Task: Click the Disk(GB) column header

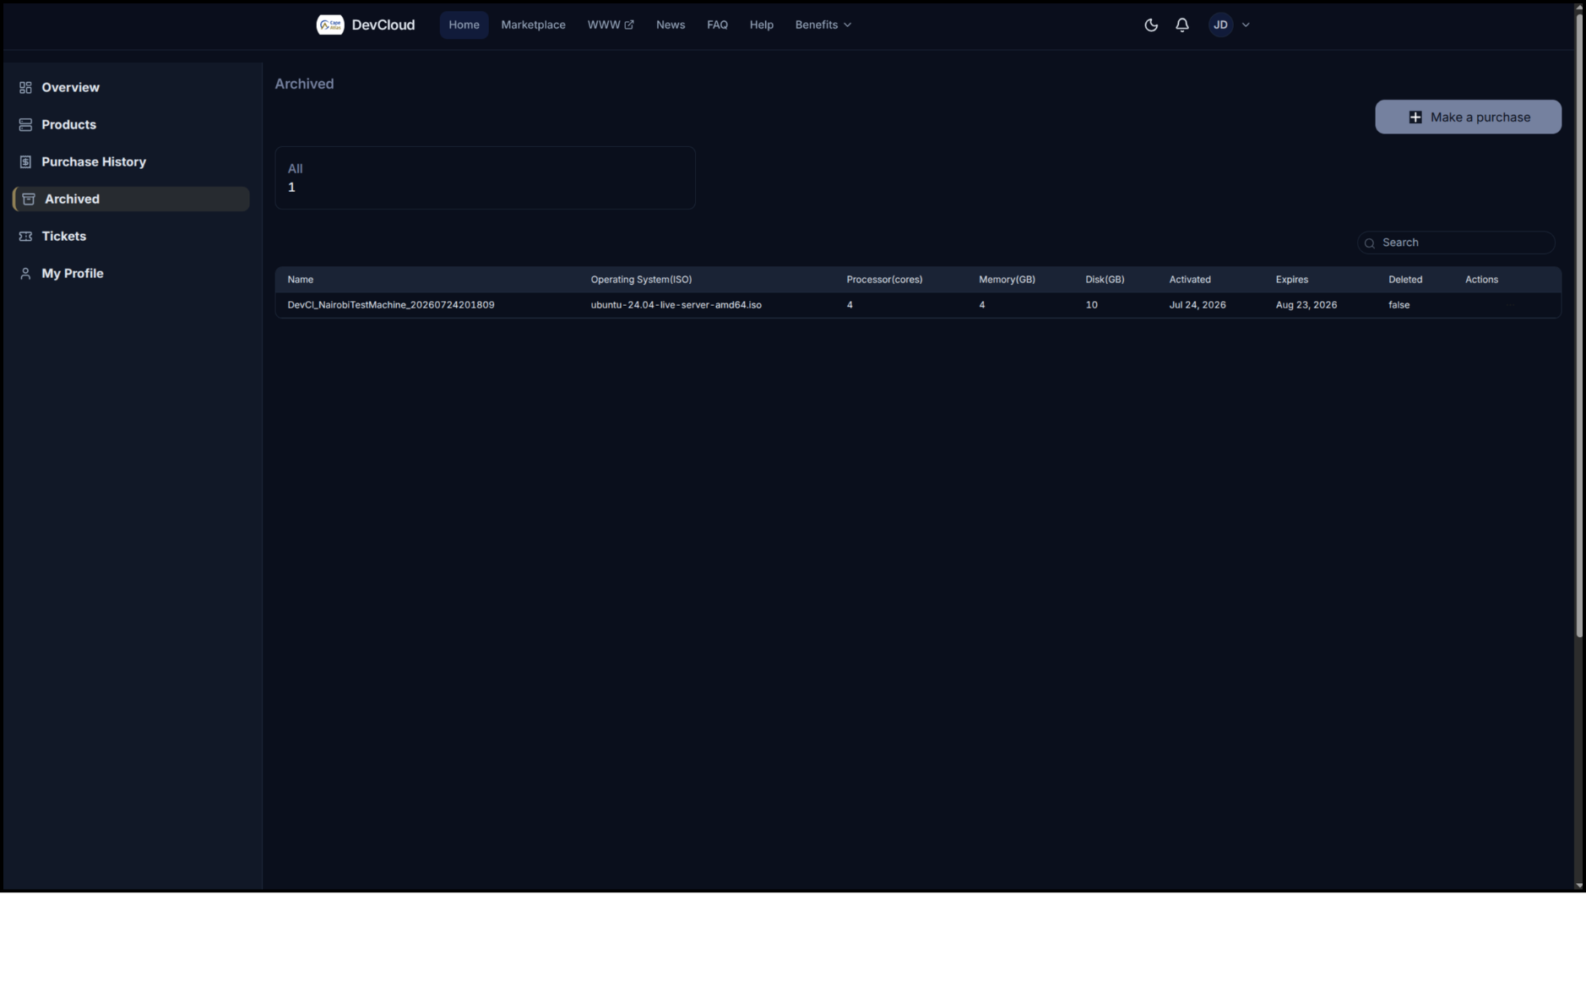Action: pyautogui.click(x=1105, y=279)
